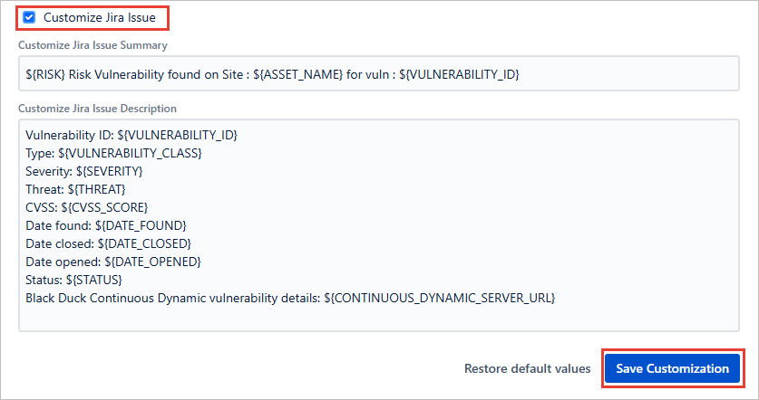Viewport: 759px width, 400px height.
Task: Click the 'Threat: ${THREAT}' description line
Action: [75, 189]
